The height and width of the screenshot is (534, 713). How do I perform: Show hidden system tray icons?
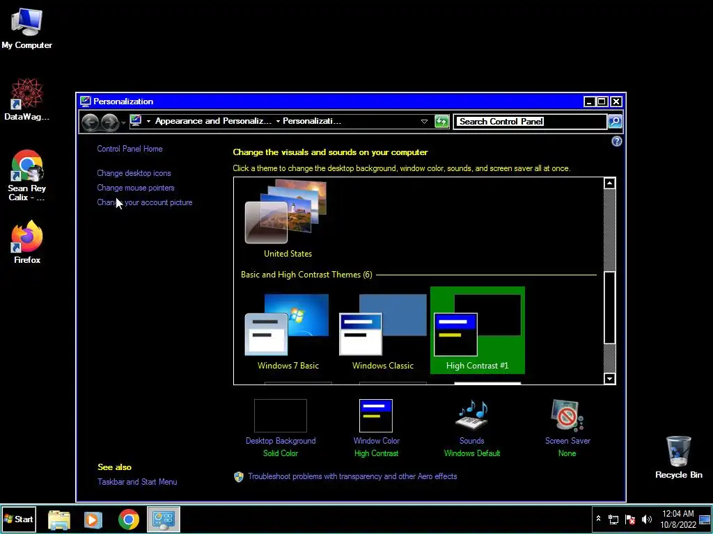[598, 519]
